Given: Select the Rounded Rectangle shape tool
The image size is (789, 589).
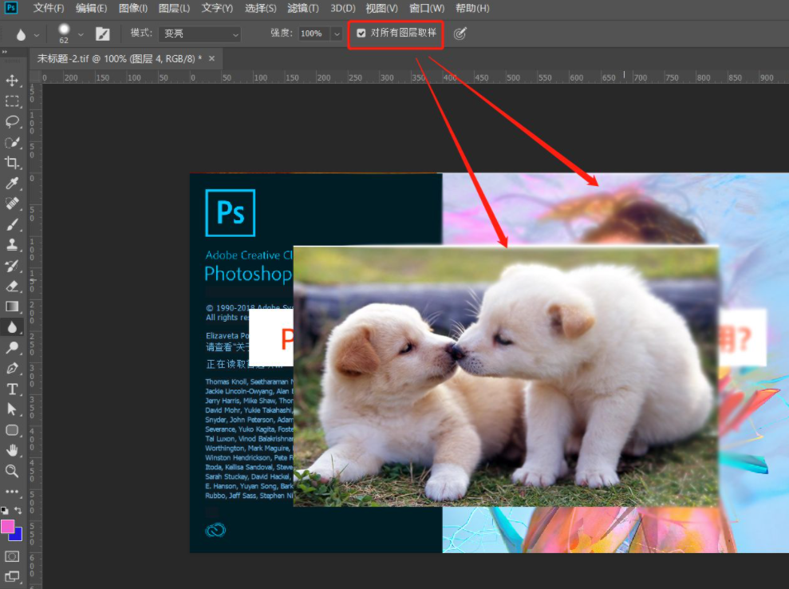Looking at the screenshot, I should point(12,430).
